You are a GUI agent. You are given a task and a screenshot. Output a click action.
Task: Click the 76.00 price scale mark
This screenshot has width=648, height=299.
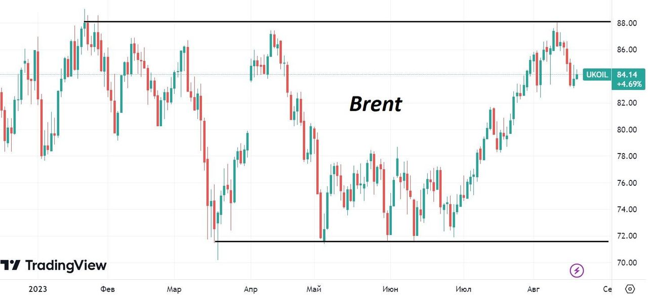(x=627, y=183)
